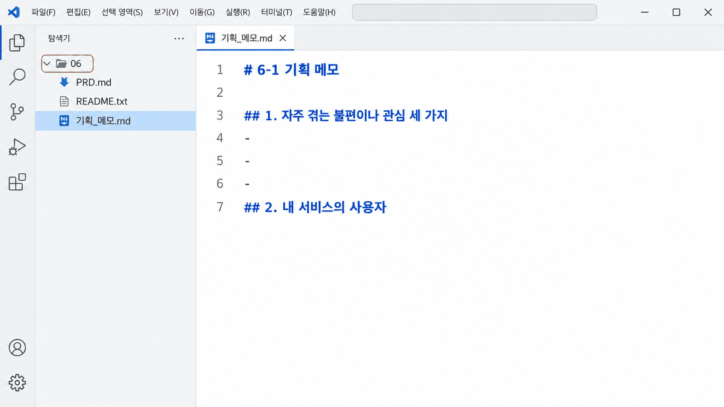The image size is (724, 407).
Task: Open README.txt in the explorer
Action: point(115,101)
